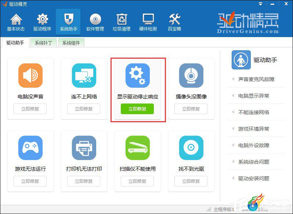Expand 电脑显示异常 arrow in sidebar
293x214 pixels.
233,95
